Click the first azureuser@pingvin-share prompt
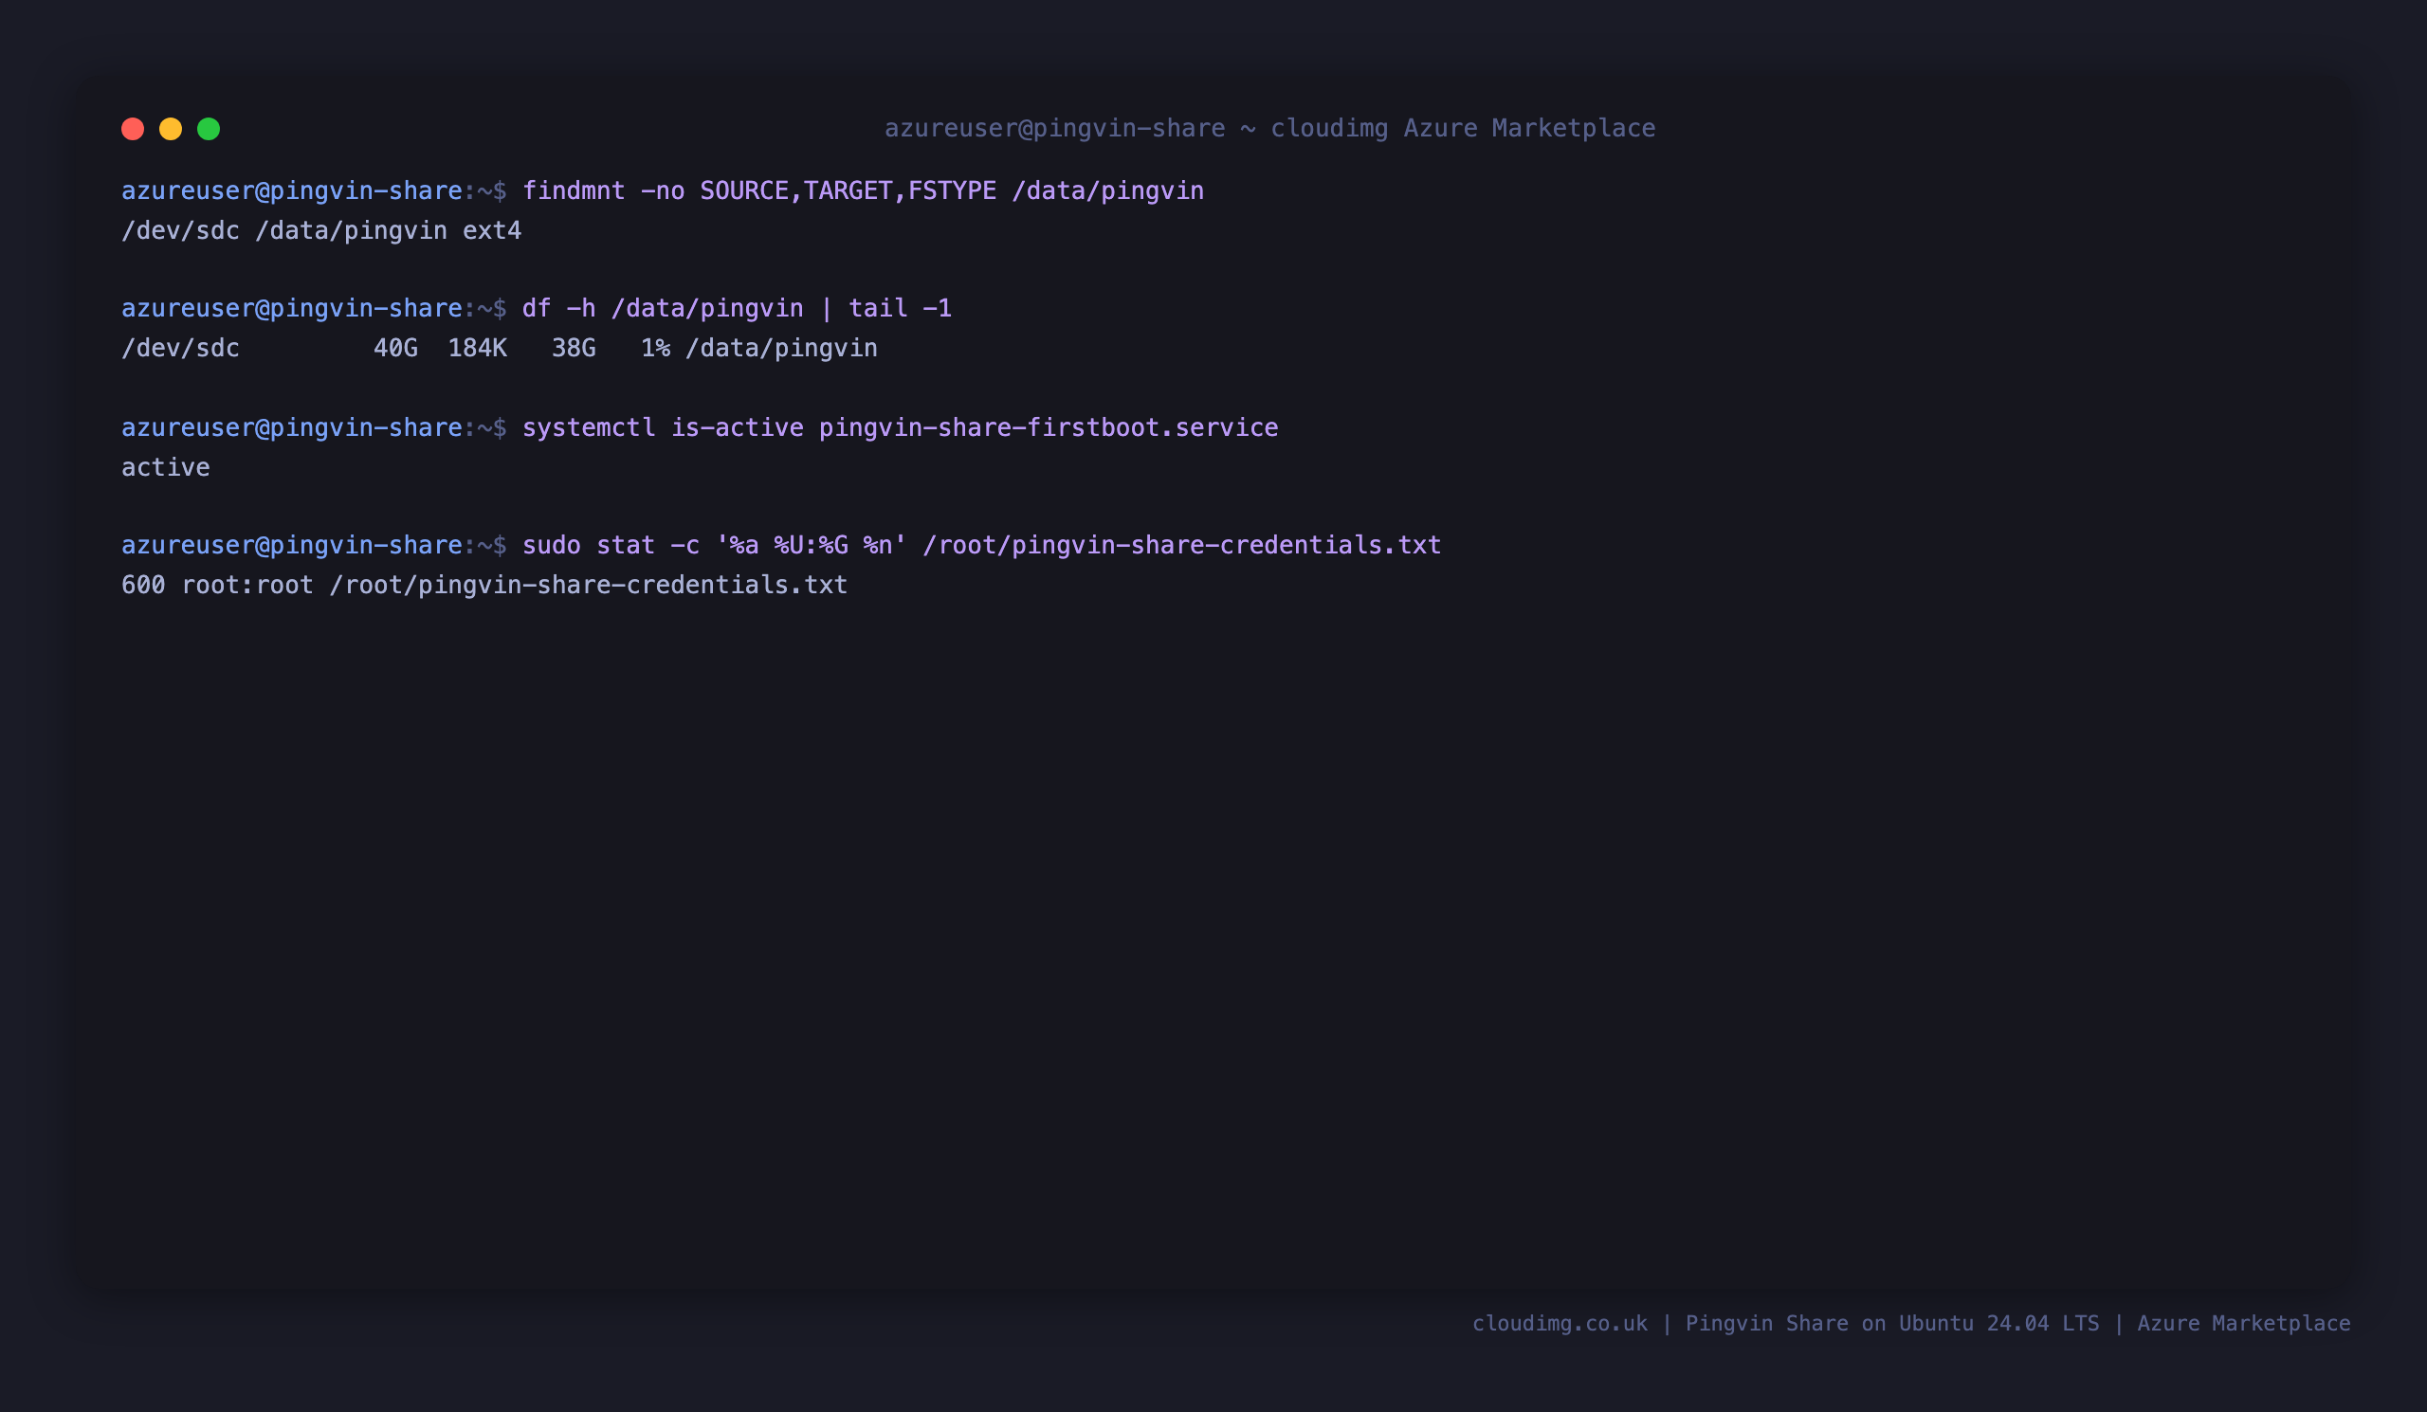 pyautogui.click(x=314, y=190)
